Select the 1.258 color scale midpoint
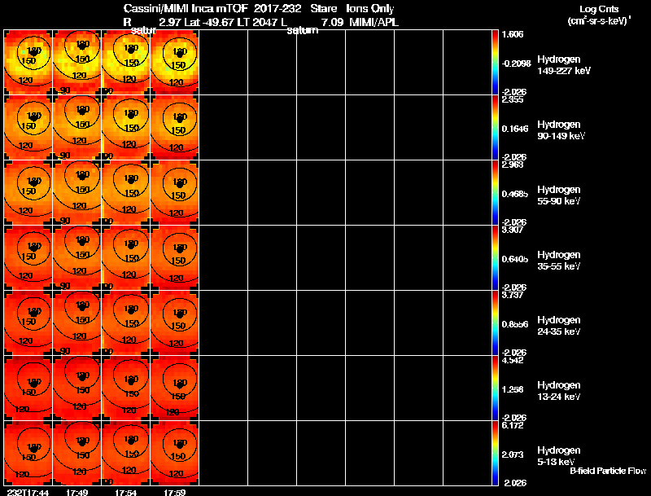Screen dimensions: 651x496 (x=513, y=389)
